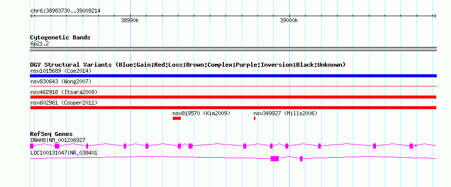Click the blue nsv1015689 gain variant bar

pyautogui.click(x=233, y=76)
